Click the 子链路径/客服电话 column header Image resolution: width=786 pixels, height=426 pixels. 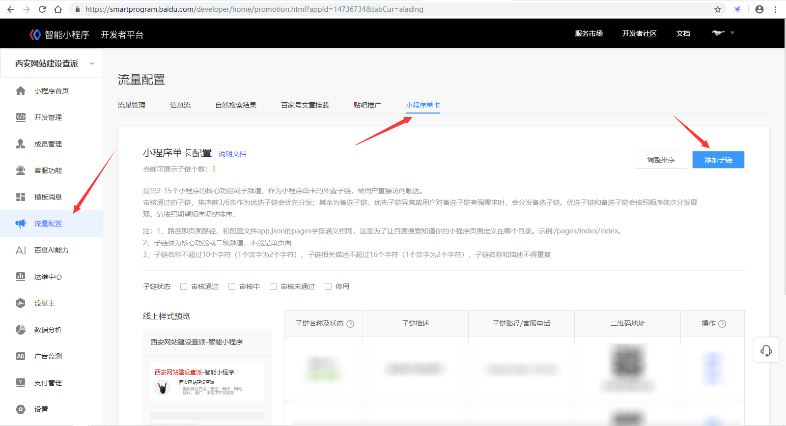coord(521,323)
